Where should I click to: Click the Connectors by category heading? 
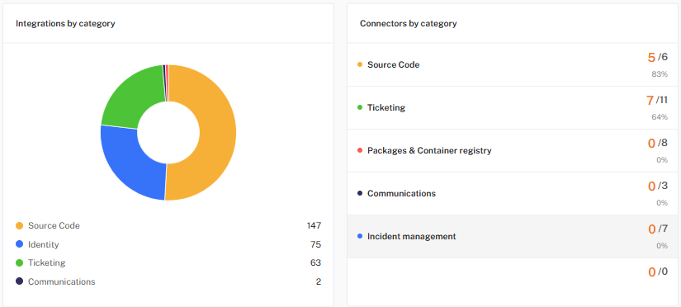[x=409, y=23]
